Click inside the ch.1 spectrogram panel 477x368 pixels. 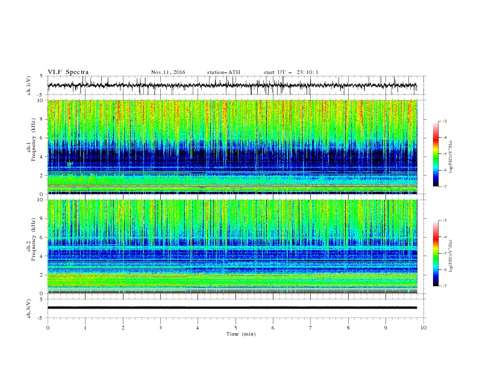tap(232, 147)
